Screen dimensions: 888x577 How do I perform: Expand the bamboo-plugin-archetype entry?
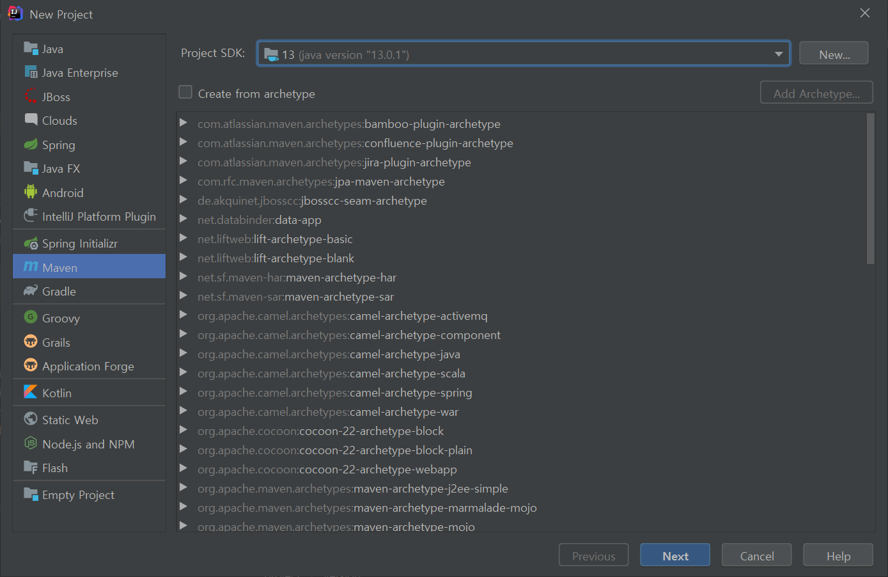(x=183, y=122)
